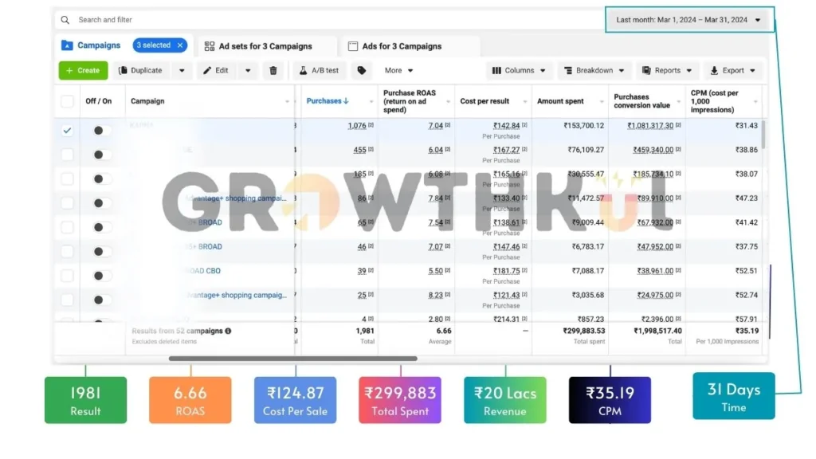Screen dimensions: 816x459
Task: Toggle the second campaign's Off/On switch
Action: pos(101,155)
